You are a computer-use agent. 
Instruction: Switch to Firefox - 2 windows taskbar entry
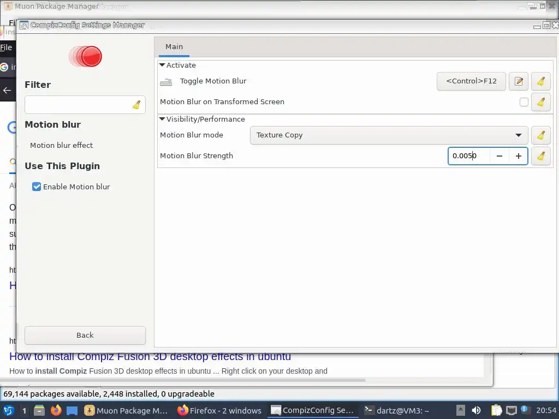click(219, 411)
